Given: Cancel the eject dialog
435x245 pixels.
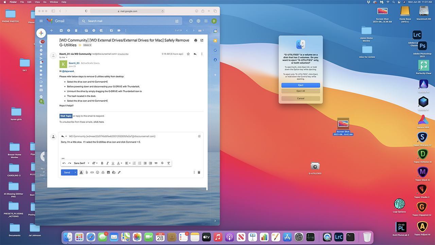Looking at the screenshot, I should click(301, 98).
